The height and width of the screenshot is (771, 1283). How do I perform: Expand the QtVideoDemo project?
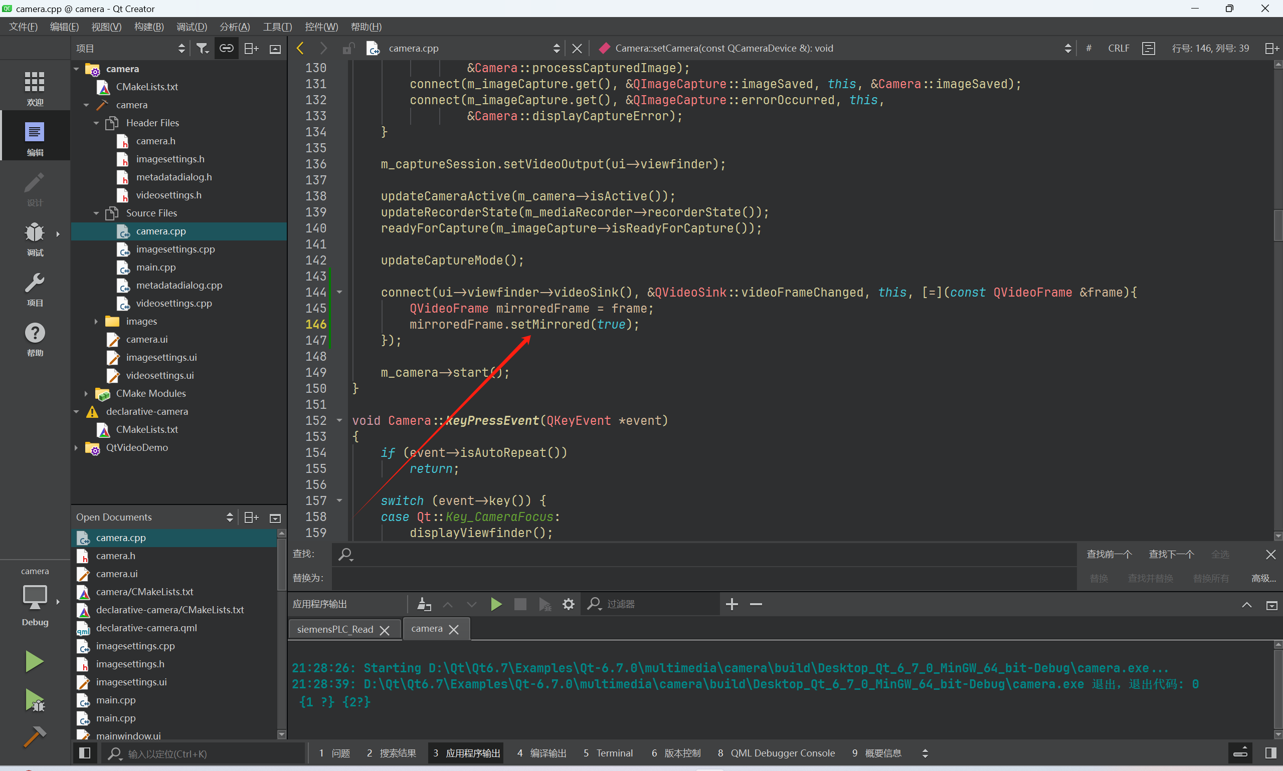(x=76, y=447)
